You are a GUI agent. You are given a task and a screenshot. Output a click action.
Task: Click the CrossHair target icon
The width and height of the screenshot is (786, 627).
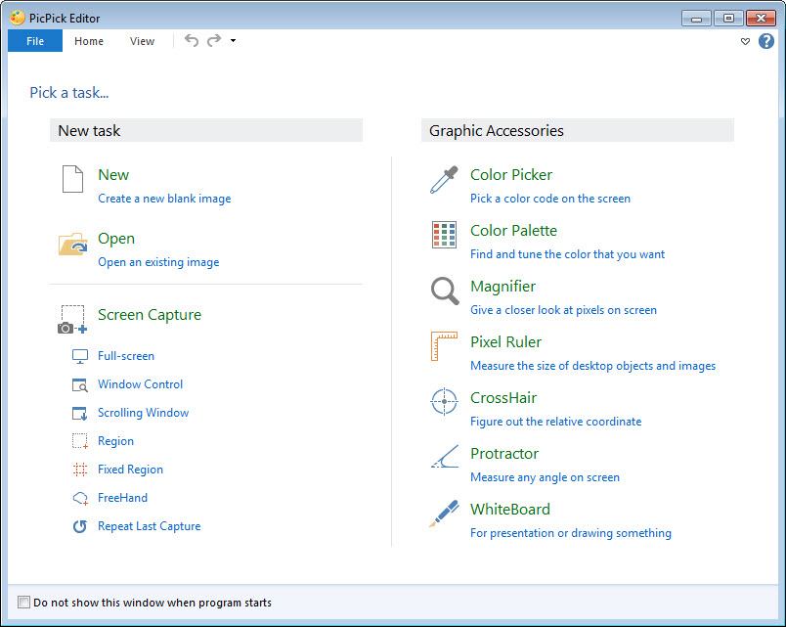[444, 402]
